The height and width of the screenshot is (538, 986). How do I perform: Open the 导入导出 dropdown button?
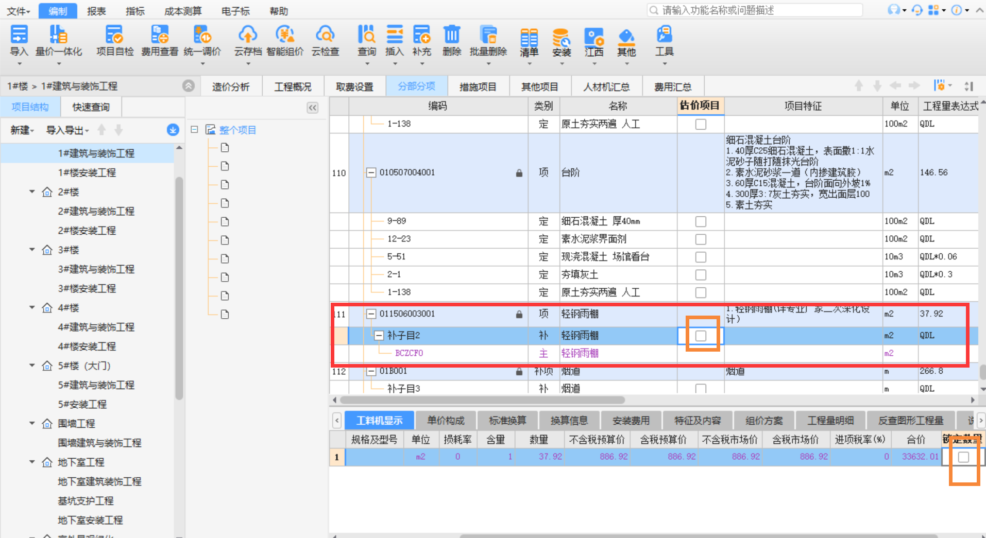(x=67, y=130)
